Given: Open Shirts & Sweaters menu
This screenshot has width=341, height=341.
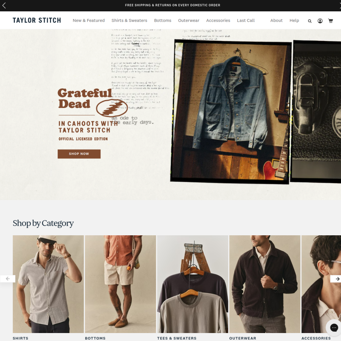Looking at the screenshot, I should pos(129,20).
